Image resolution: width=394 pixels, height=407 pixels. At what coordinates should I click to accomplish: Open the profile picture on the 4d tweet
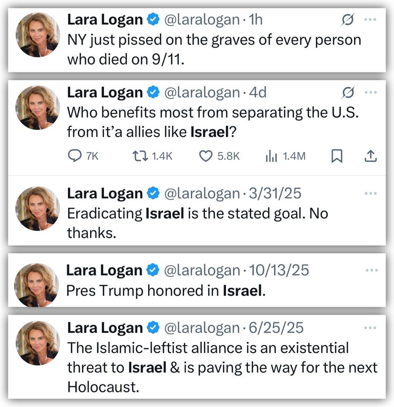point(38,108)
